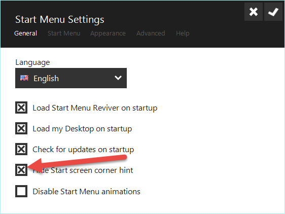This screenshot has height=214, width=285.
Task: Enable Disable Start Menu animations checkbox
Action: (21, 191)
